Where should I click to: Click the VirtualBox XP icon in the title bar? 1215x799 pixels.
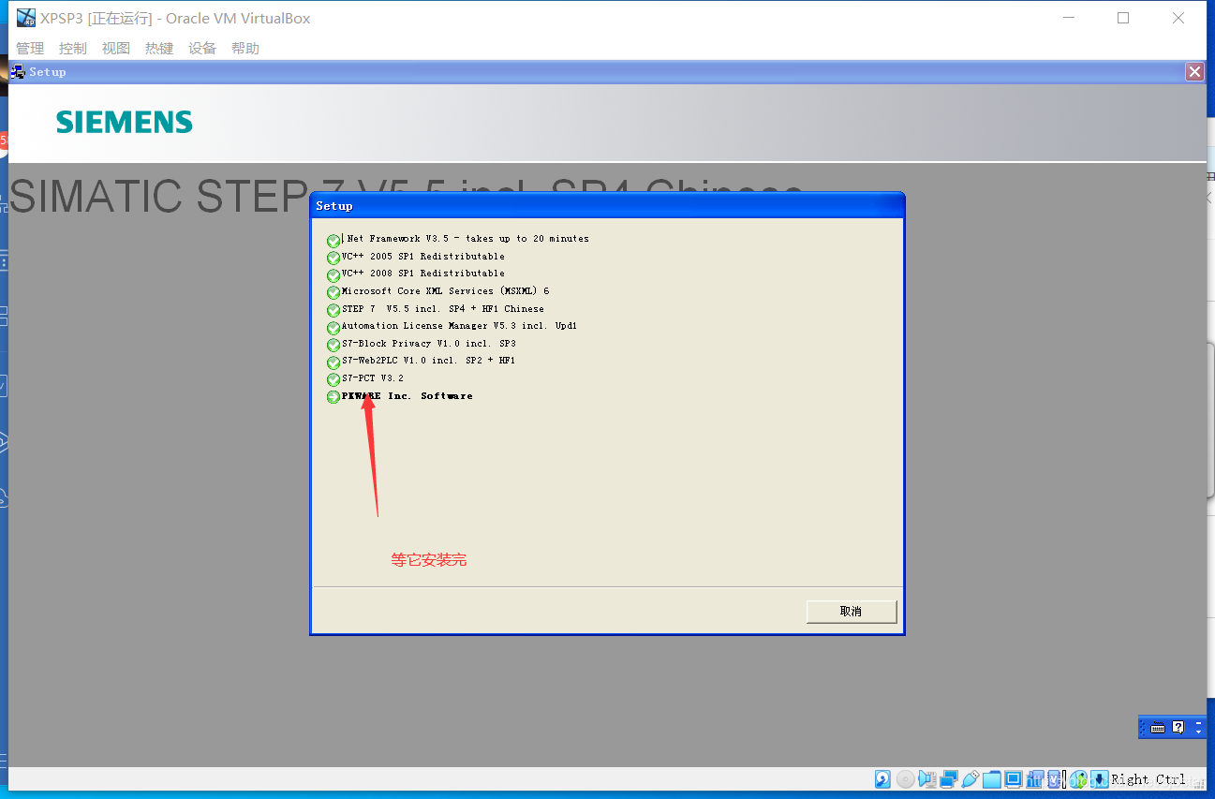click(x=25, y=18)
